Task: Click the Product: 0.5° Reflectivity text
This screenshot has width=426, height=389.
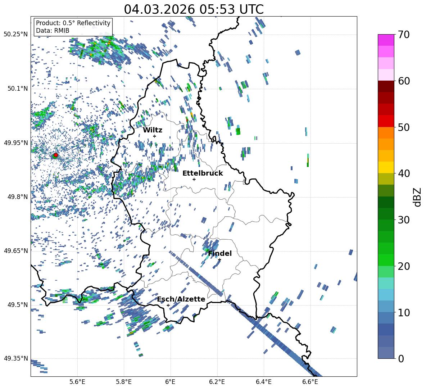Action: [x=73, y=23]
